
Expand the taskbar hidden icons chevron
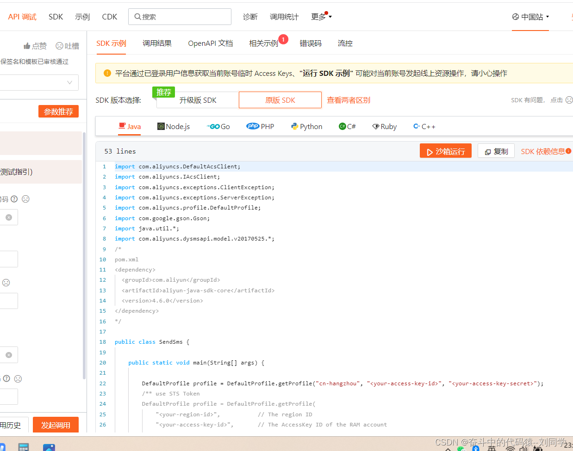click(448, 449)
